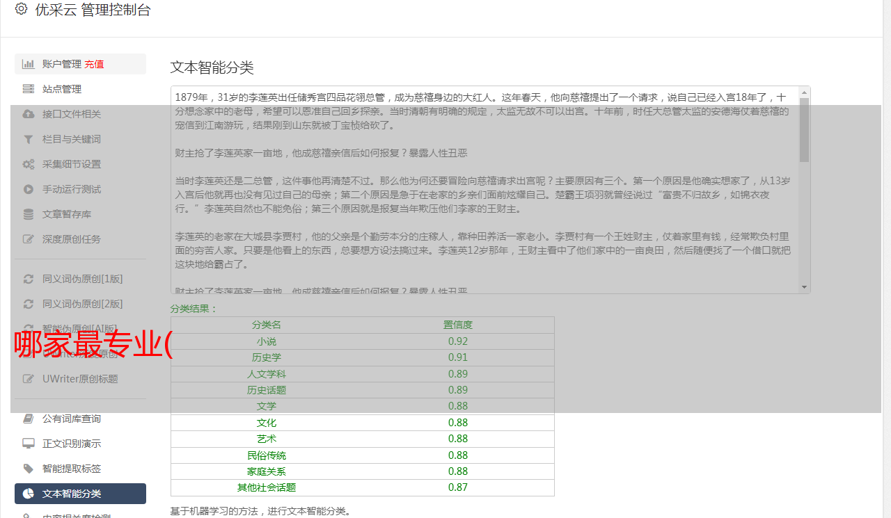Select the 其他社会话题 category cell

pos(267,487)
